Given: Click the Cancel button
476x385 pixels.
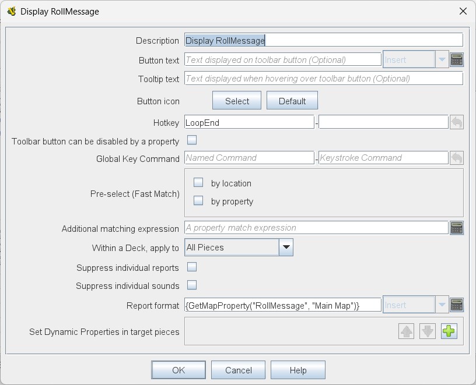Looking at the screenshot, I should (x=239, y=370).
